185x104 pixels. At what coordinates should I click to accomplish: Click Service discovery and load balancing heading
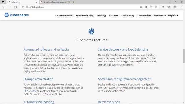point(123,49)
